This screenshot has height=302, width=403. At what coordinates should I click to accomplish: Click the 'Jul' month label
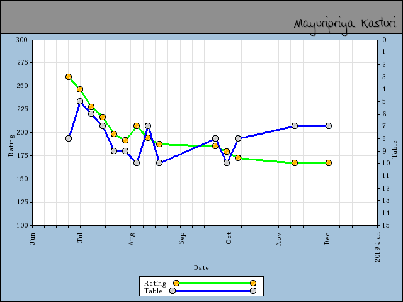[x=80, y=238]
